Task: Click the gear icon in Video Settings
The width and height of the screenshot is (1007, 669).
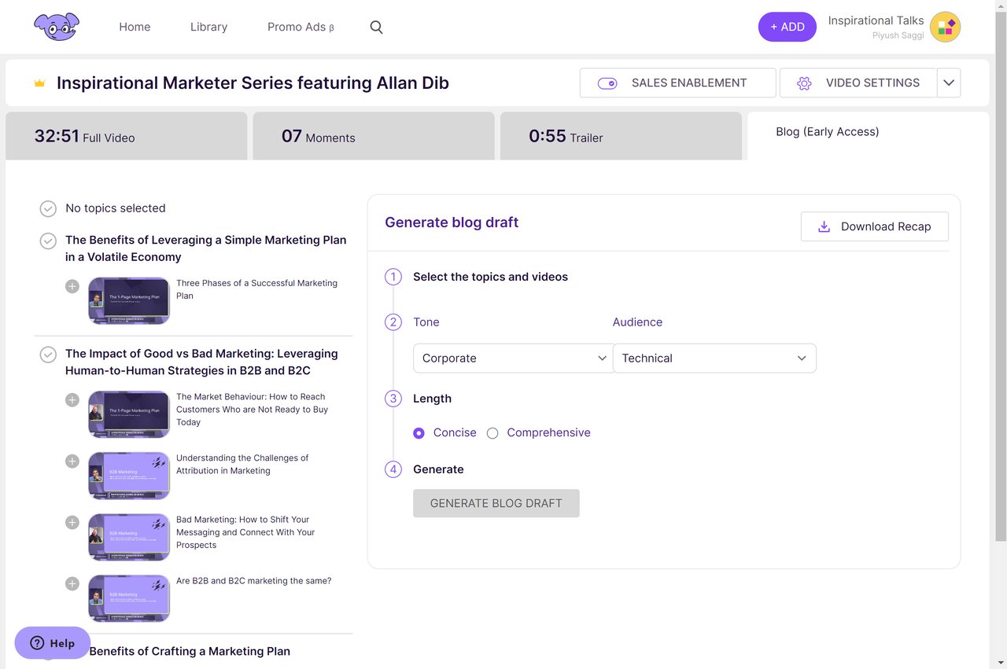Action: pos(803,83)
